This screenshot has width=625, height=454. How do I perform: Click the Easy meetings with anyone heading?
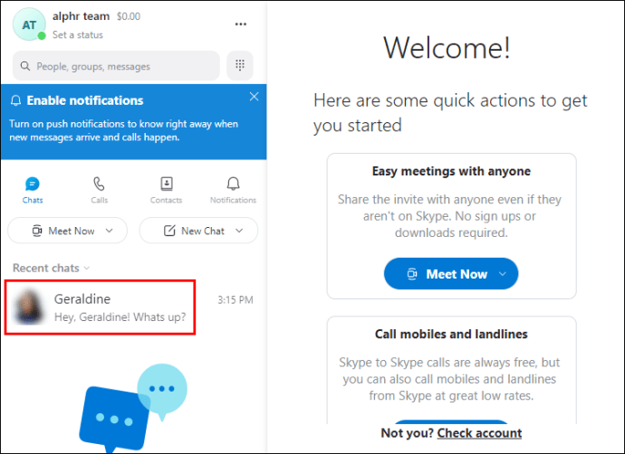pyautogui.click(x=451, y=171)
